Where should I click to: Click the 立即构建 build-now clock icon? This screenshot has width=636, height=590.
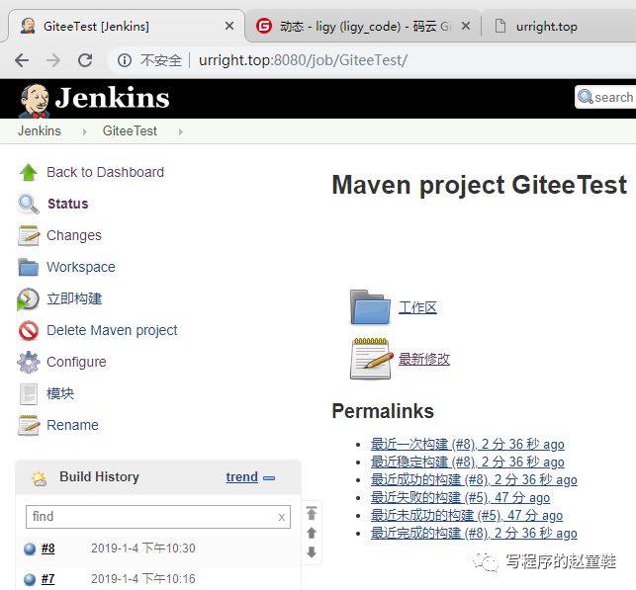(28, 299)
